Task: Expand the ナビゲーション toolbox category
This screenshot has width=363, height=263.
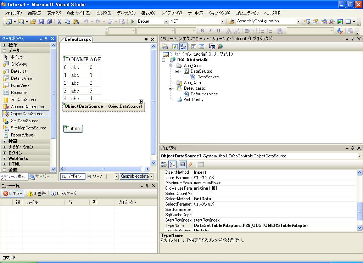Action: pyautogui.click(x=4, y=147)
